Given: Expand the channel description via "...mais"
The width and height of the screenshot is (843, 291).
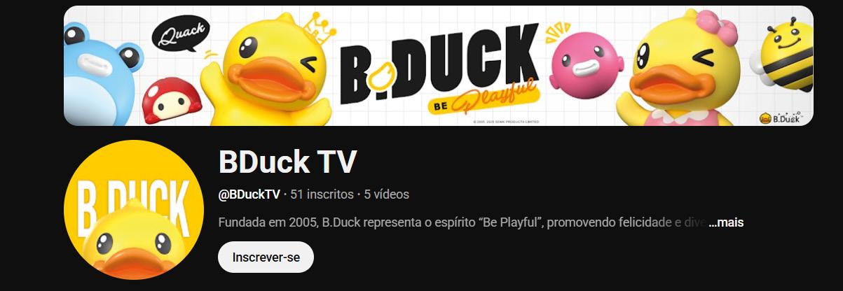Looking at the screenshot, I should pyautogui.click(x=726, y=222).
